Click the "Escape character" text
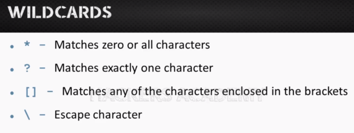The width and height of the screenshot is (354, 133). [98, 114]
